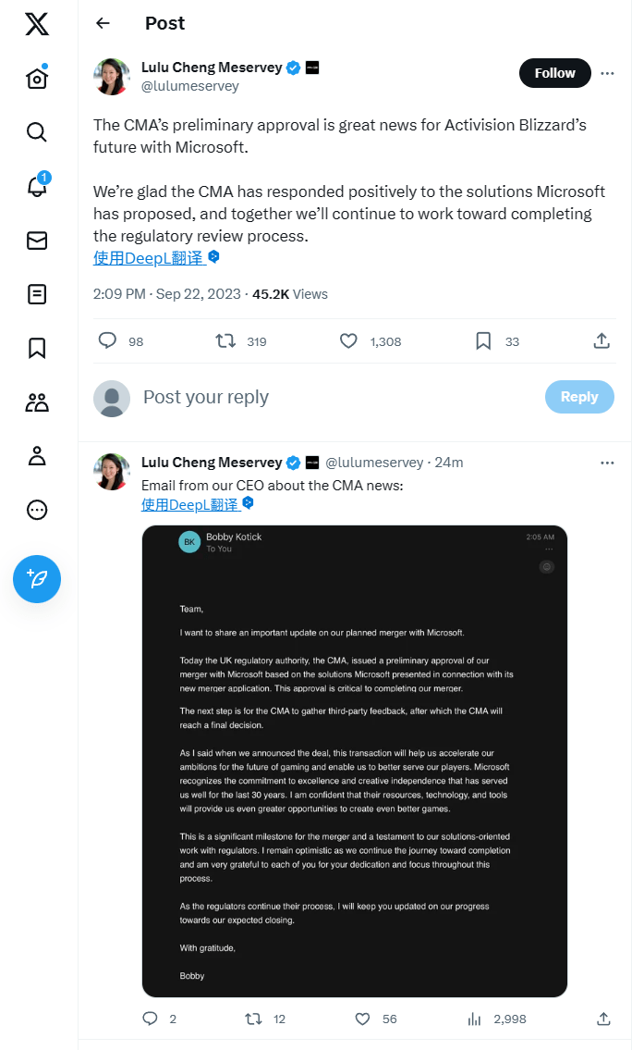
Task: Open the Bobby Kotick email screenshot
Action: 355,760
